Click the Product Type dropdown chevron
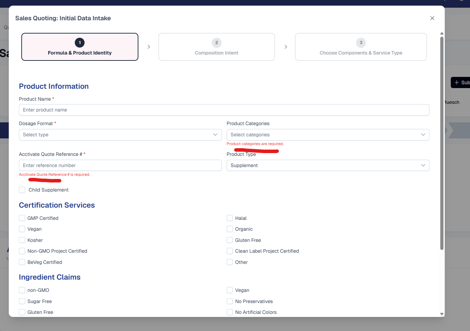470x331 pixels. [423, 165]
